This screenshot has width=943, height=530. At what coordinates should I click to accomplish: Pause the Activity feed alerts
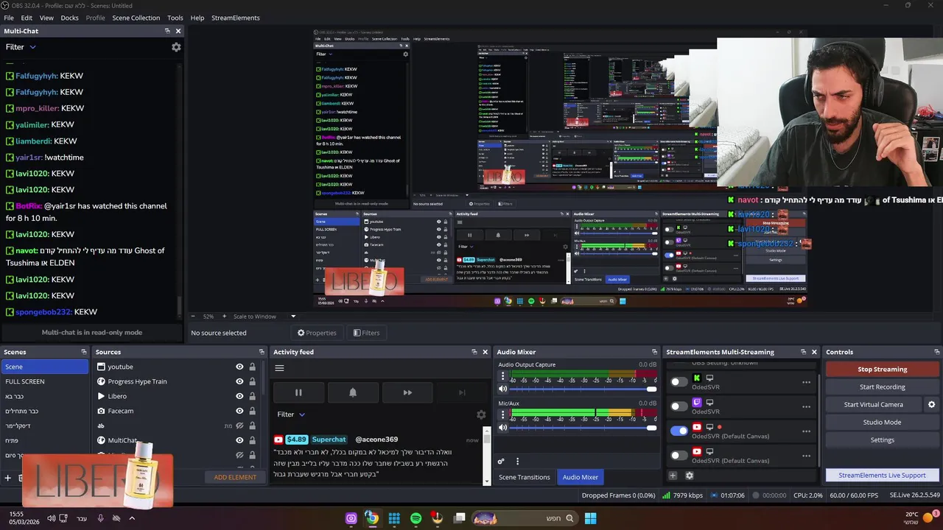coord(298,392)
